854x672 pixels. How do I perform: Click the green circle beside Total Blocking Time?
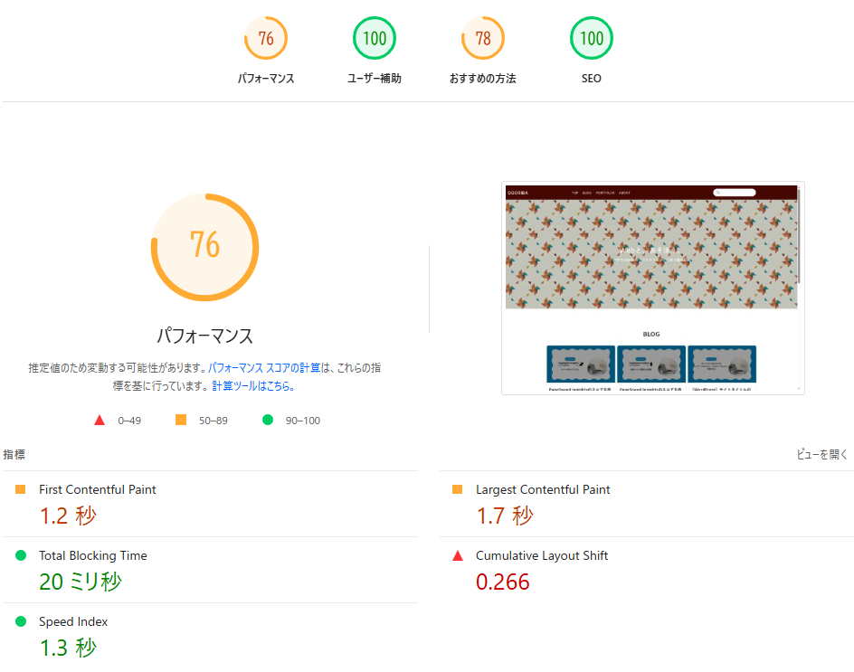(21, 555)
